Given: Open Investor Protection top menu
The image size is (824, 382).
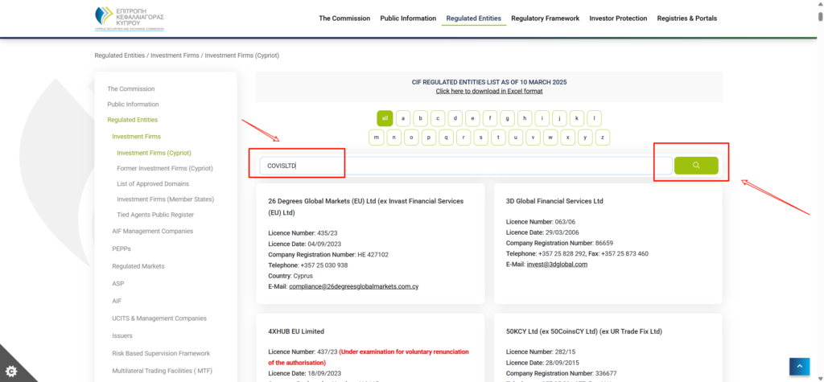Looking at the screenshot, I should [x=618, y=18].
